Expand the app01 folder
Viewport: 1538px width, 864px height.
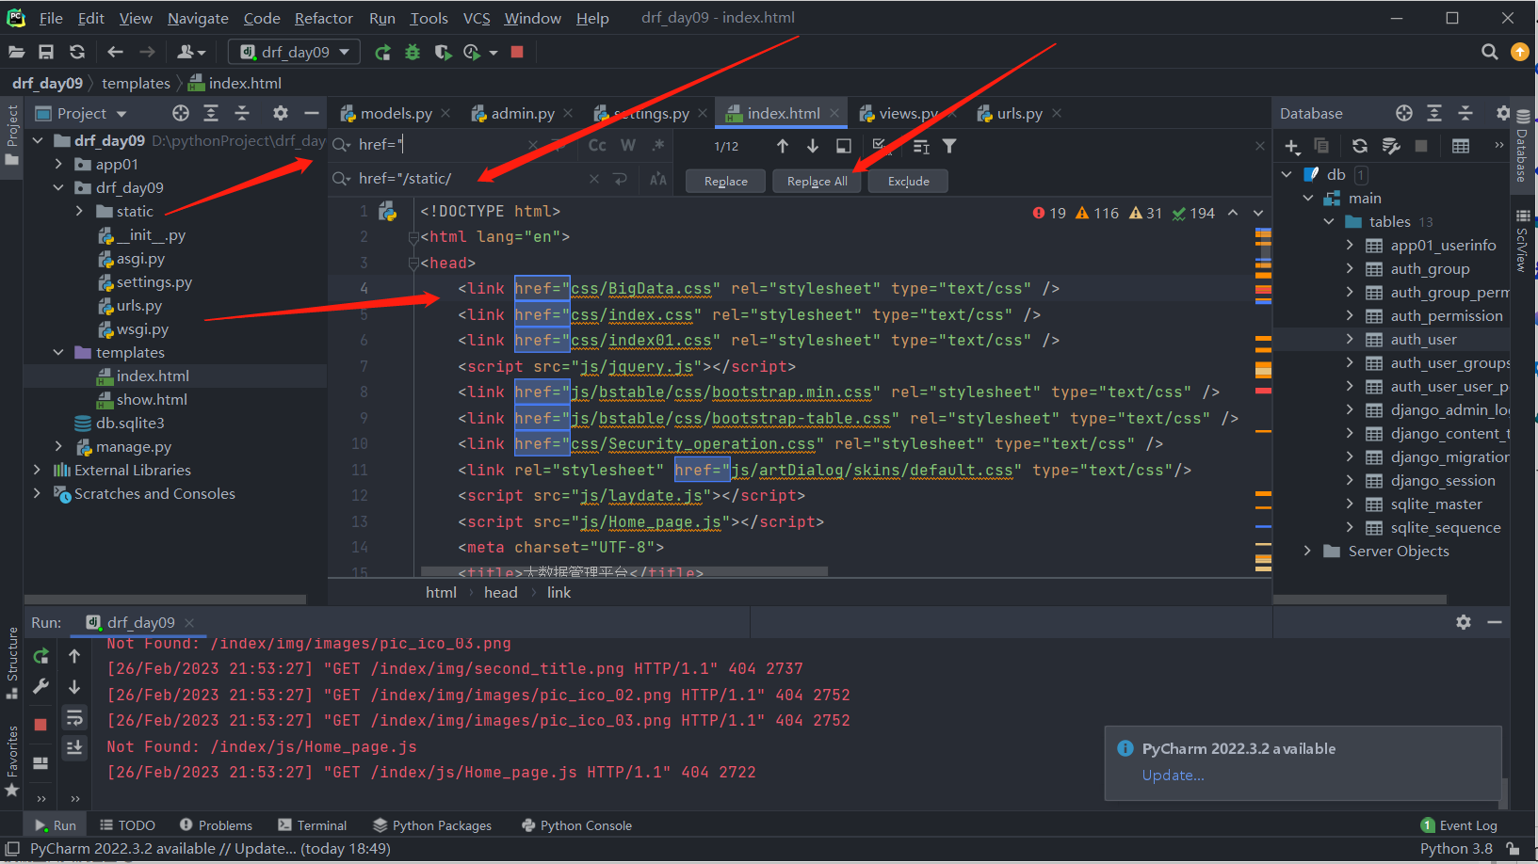point(58,164)
